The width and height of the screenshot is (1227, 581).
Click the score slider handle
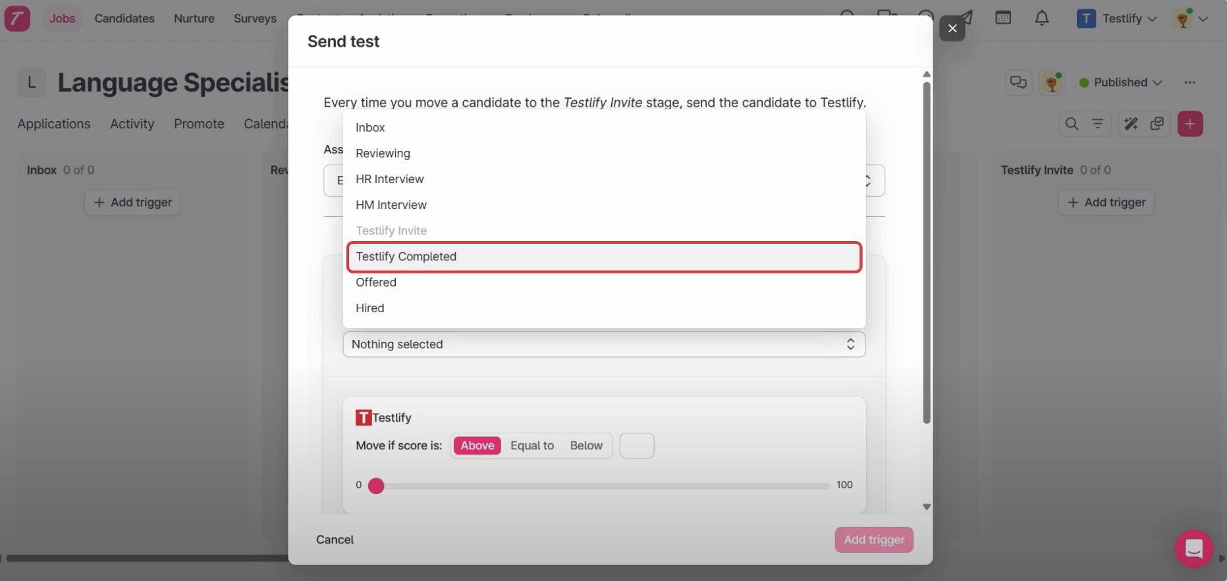[x=376, y=486]
